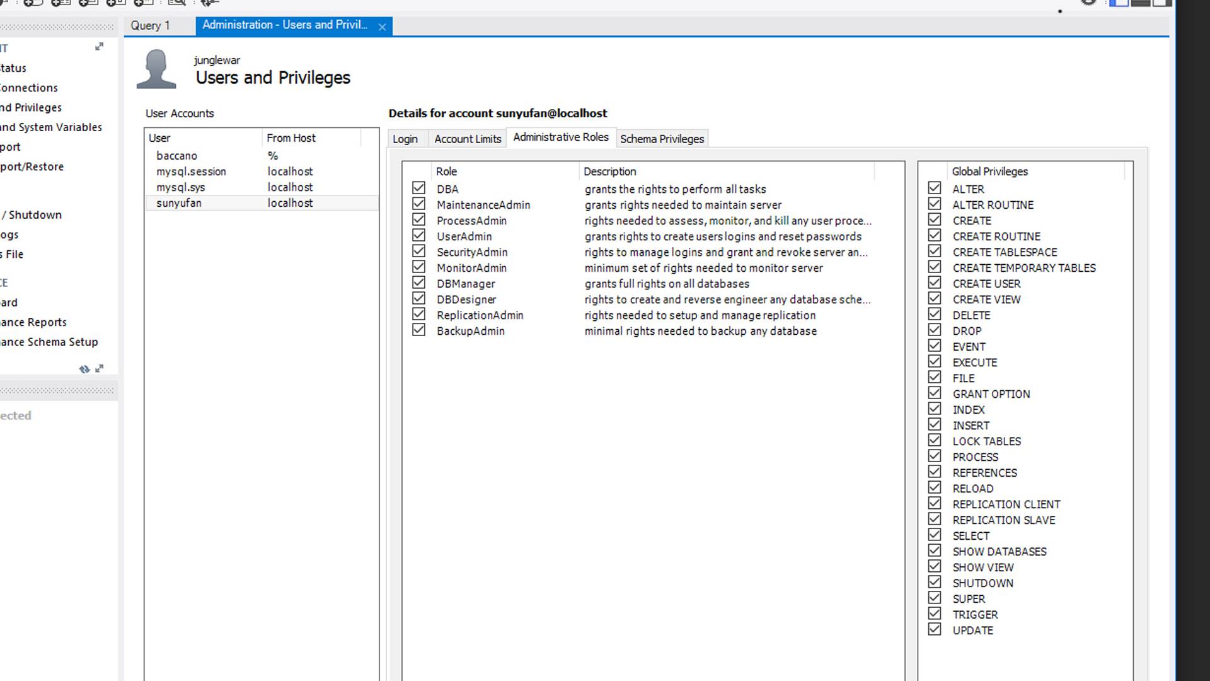This screenshot has height=681, width=1210.
Task: Toggle the DROP privilege checkbox
Action: (x=935, y=330)
